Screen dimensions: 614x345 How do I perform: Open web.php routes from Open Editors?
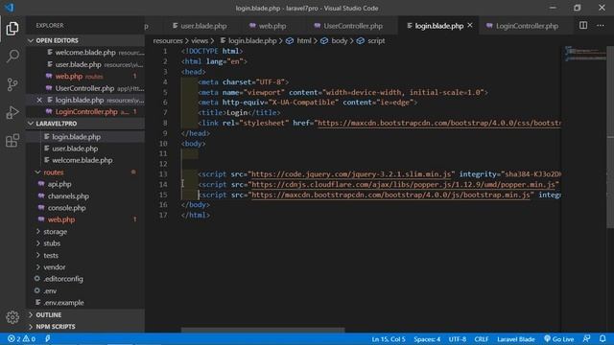click(85, 77)
